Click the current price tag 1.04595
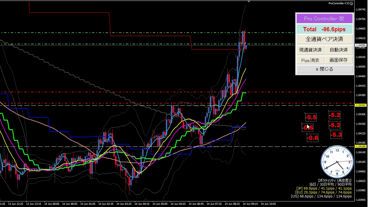This screenshot has width=368, height=207. 361,45
